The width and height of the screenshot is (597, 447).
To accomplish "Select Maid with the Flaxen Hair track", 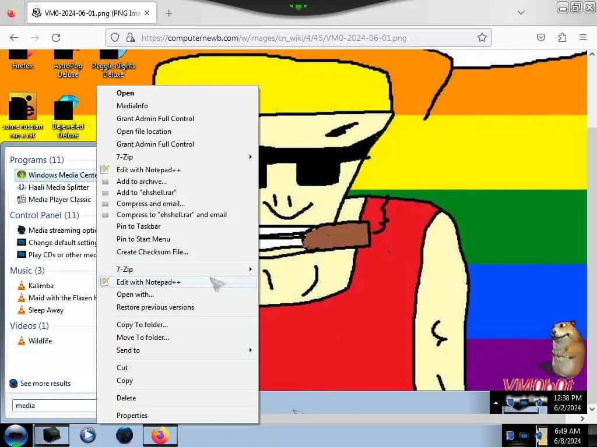I will click(57, 297).
